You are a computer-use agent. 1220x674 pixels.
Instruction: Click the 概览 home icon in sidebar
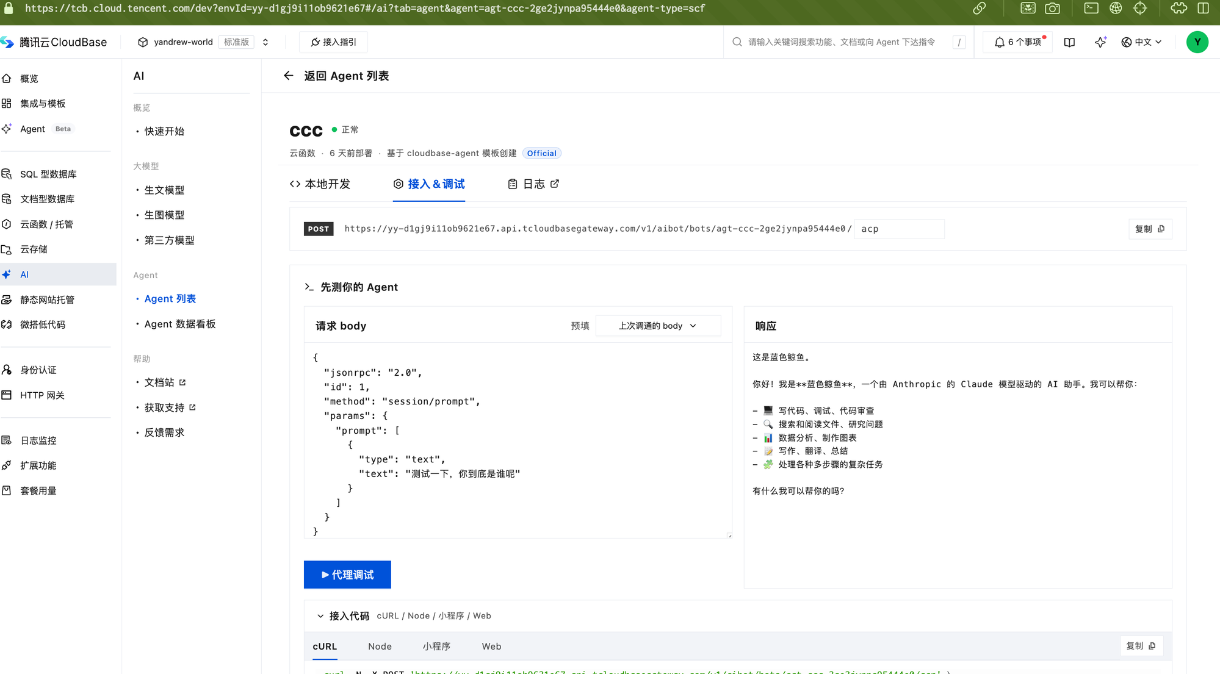click(x=7, y=78)
